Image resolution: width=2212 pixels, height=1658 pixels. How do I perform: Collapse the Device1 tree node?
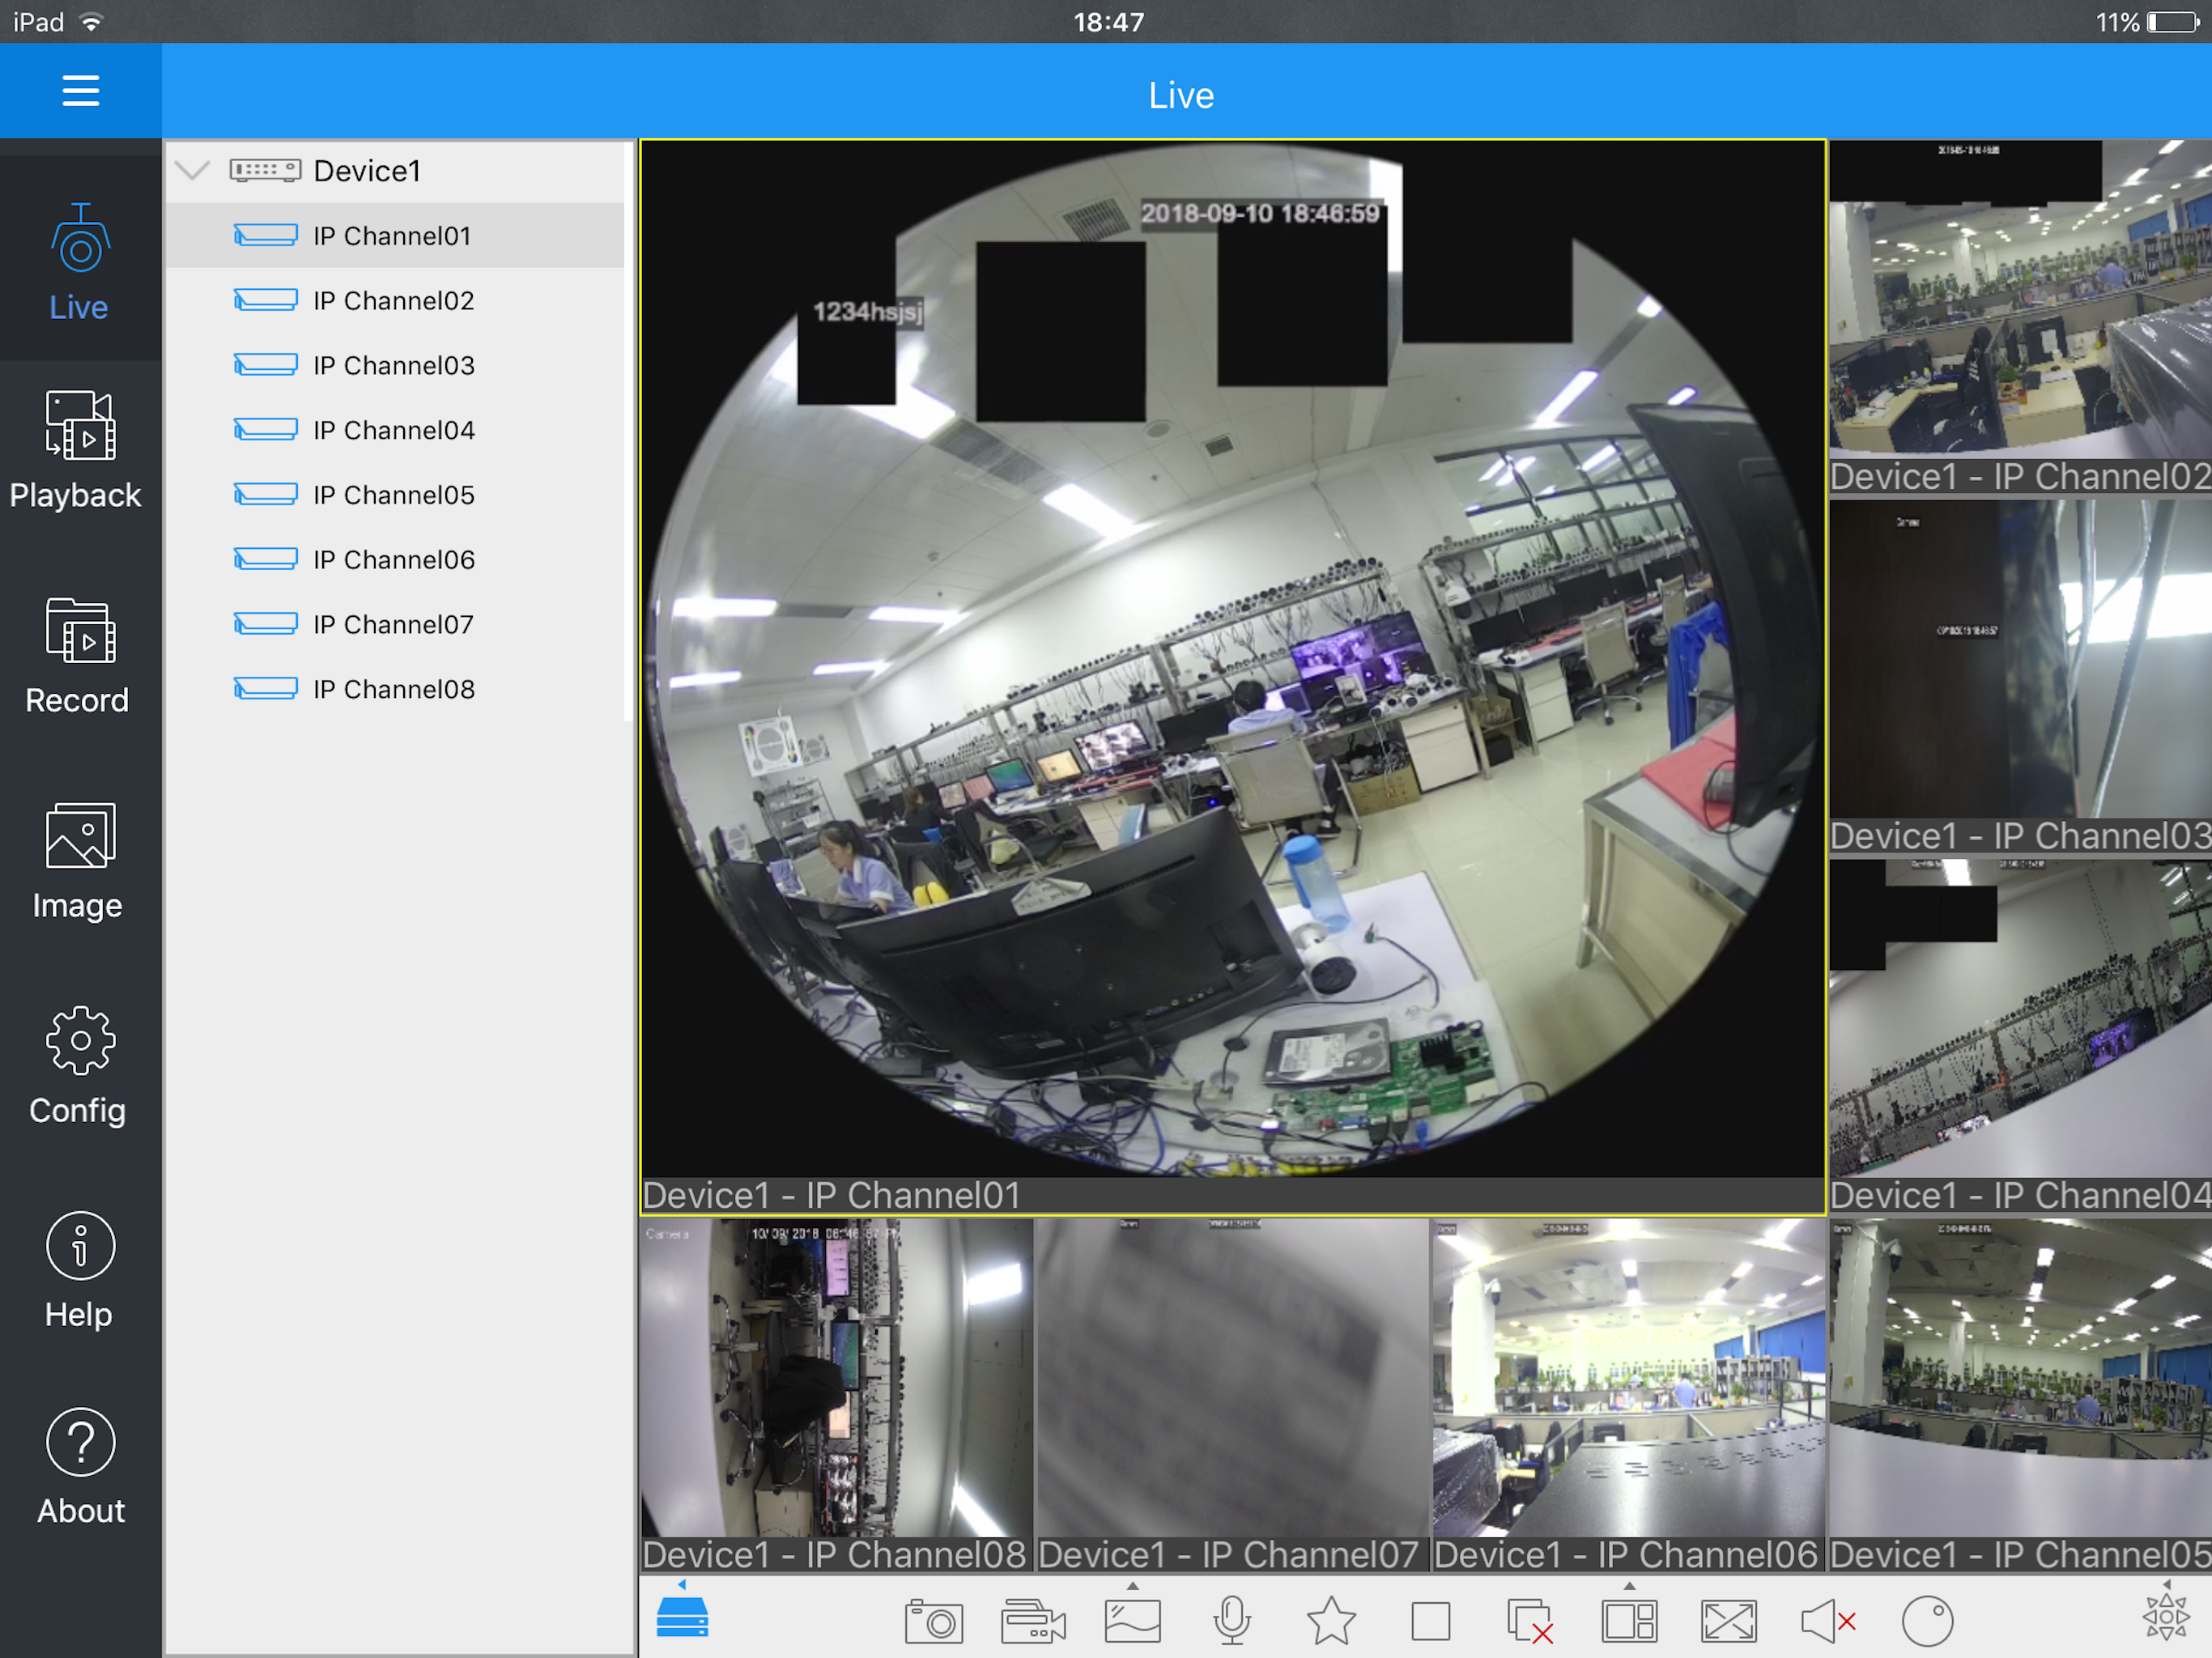click(192, 170)
